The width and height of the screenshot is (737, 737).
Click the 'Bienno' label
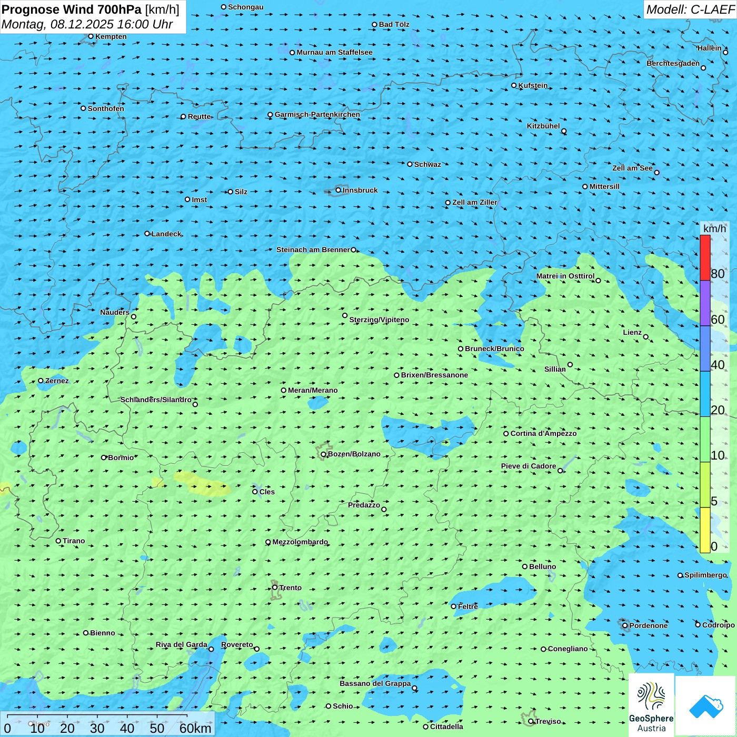(x=102, y=633)
